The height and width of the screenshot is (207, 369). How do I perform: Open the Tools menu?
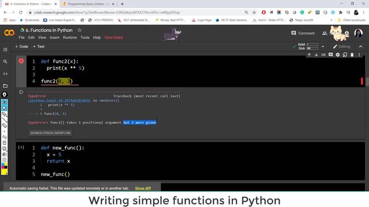tap(85, 37)
